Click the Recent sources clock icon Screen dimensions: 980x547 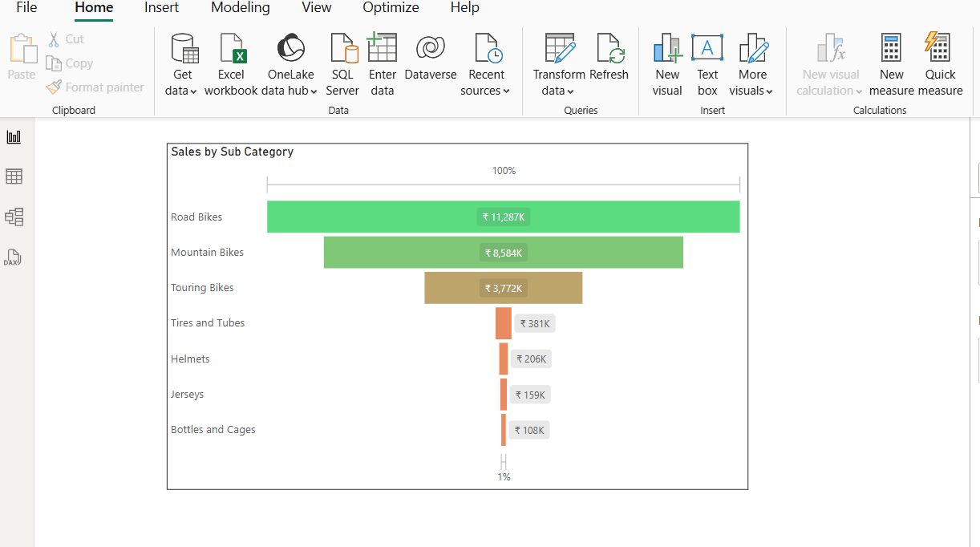point(488,48)
